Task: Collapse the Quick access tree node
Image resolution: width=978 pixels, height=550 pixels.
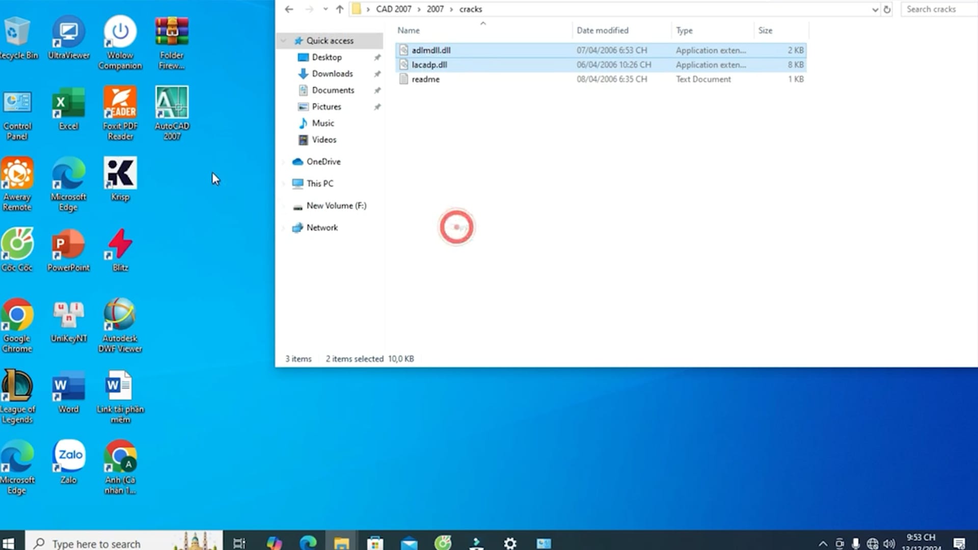Action: point(284,41)
